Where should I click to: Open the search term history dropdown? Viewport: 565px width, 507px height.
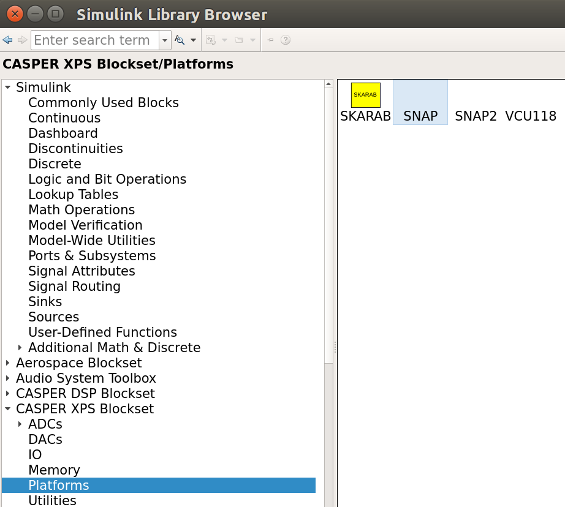pyautogui.click(x=165, y=40)
